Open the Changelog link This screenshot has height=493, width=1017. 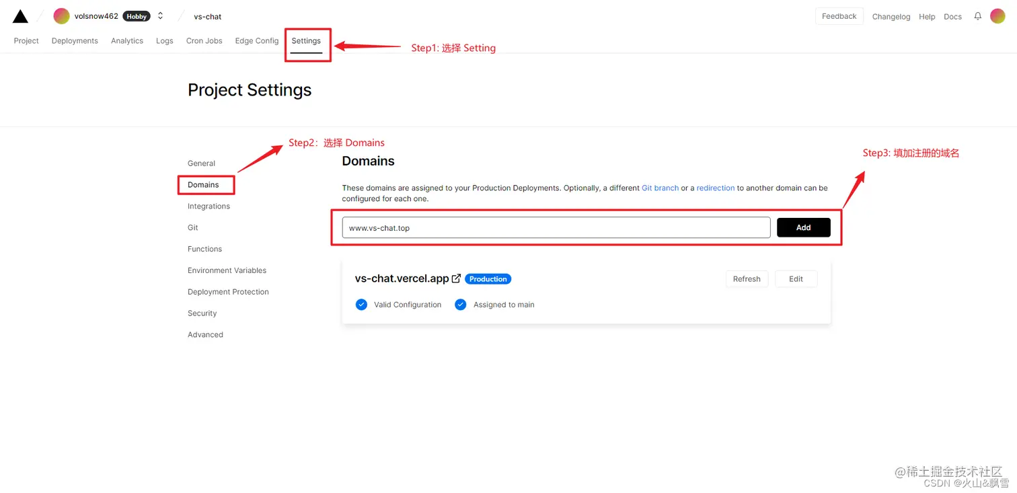point(891,17)
